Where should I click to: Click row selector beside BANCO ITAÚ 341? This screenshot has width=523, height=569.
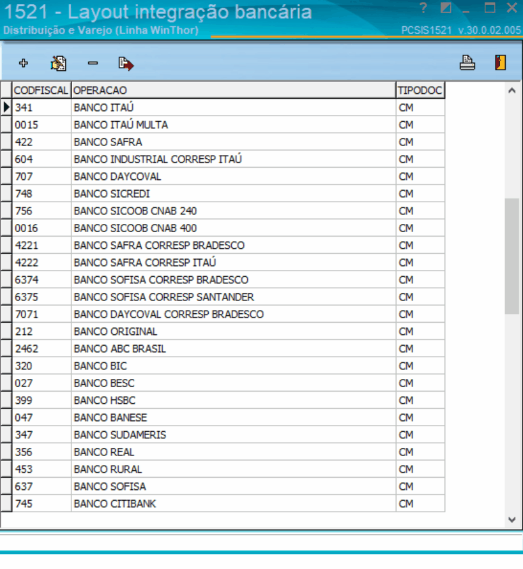(6, 107)
